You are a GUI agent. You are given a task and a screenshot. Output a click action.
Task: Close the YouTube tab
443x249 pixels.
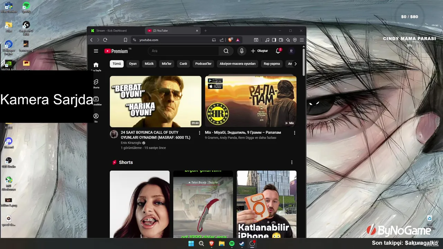[197, 30]
